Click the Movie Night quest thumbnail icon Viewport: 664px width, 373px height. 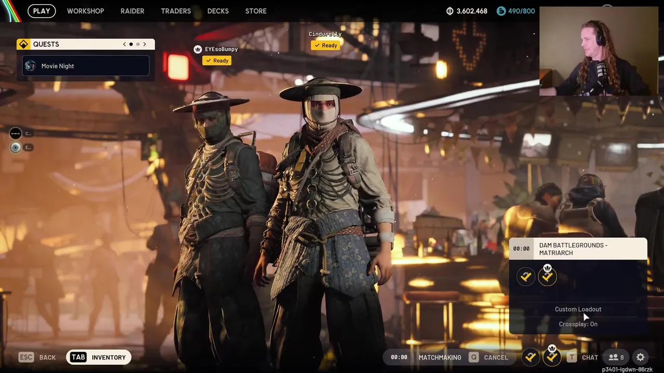[x=31, y=66]
